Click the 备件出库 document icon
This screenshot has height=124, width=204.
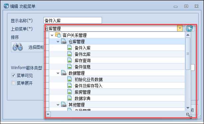tap(69, 54)
